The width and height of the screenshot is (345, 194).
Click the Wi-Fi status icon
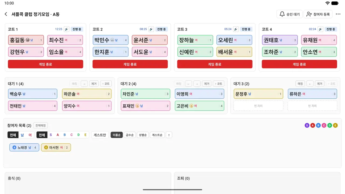click(x=327, y=3)
